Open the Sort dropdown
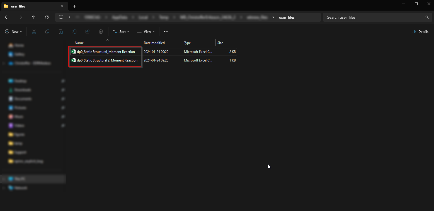Image resolution: width=434 pixels, height=211 pixels. [x=121, y=32]
